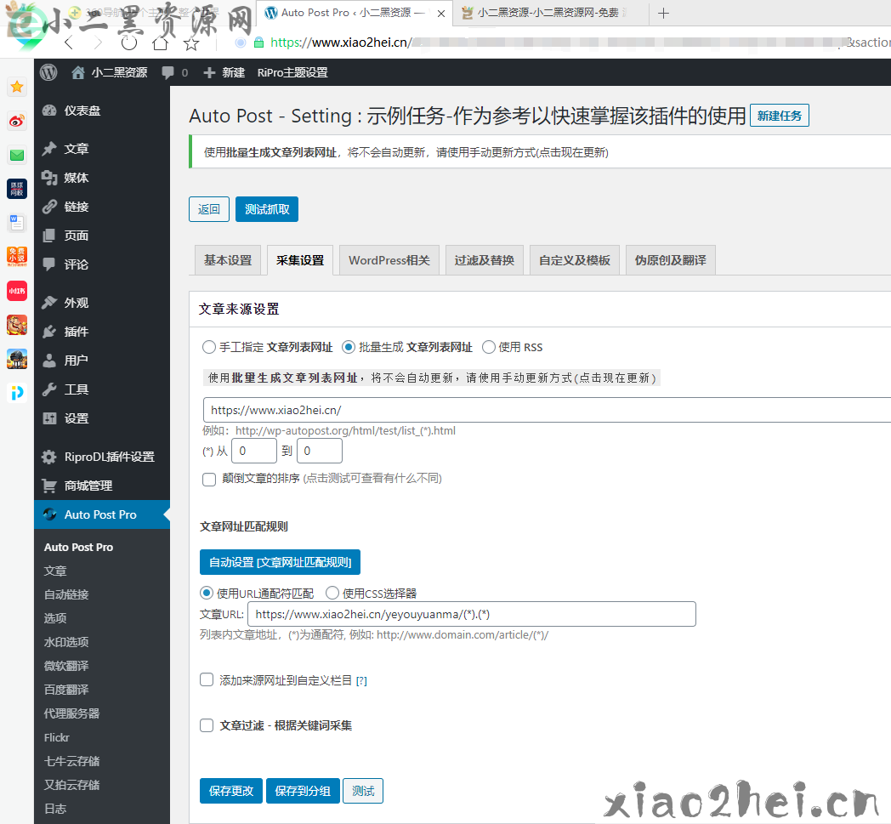Open the new tab plus button
891x824 pixels.
pyautogui.click(x=663, y=13)
